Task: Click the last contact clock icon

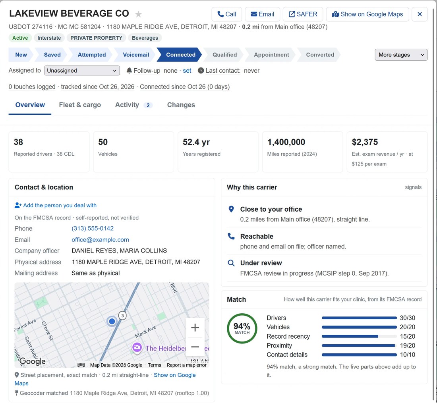Action: 201,70
